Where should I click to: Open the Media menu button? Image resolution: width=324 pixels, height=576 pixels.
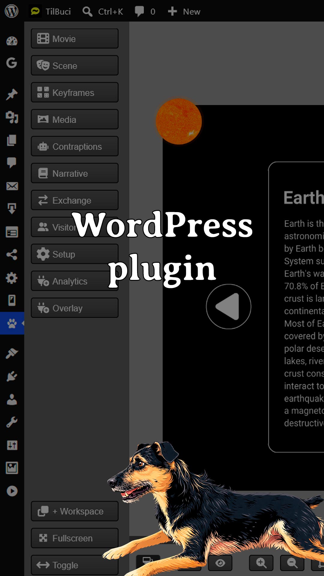point(75,119)
